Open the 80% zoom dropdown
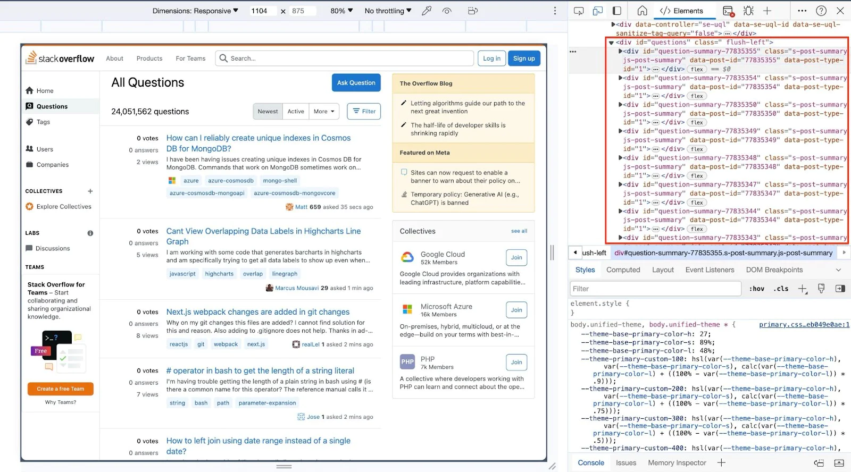 tap(341, 11)
